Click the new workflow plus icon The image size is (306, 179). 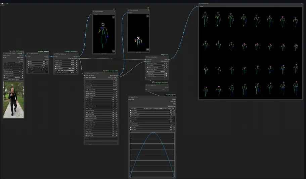[7, 3]
